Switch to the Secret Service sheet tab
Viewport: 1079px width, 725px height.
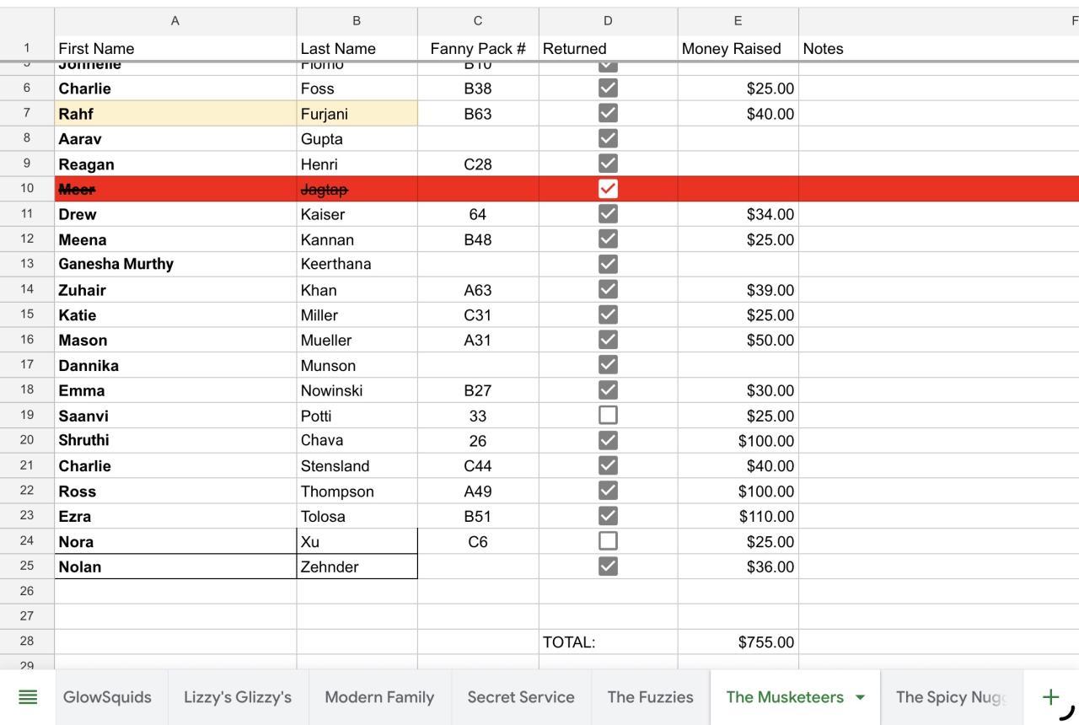click(521, 697)
